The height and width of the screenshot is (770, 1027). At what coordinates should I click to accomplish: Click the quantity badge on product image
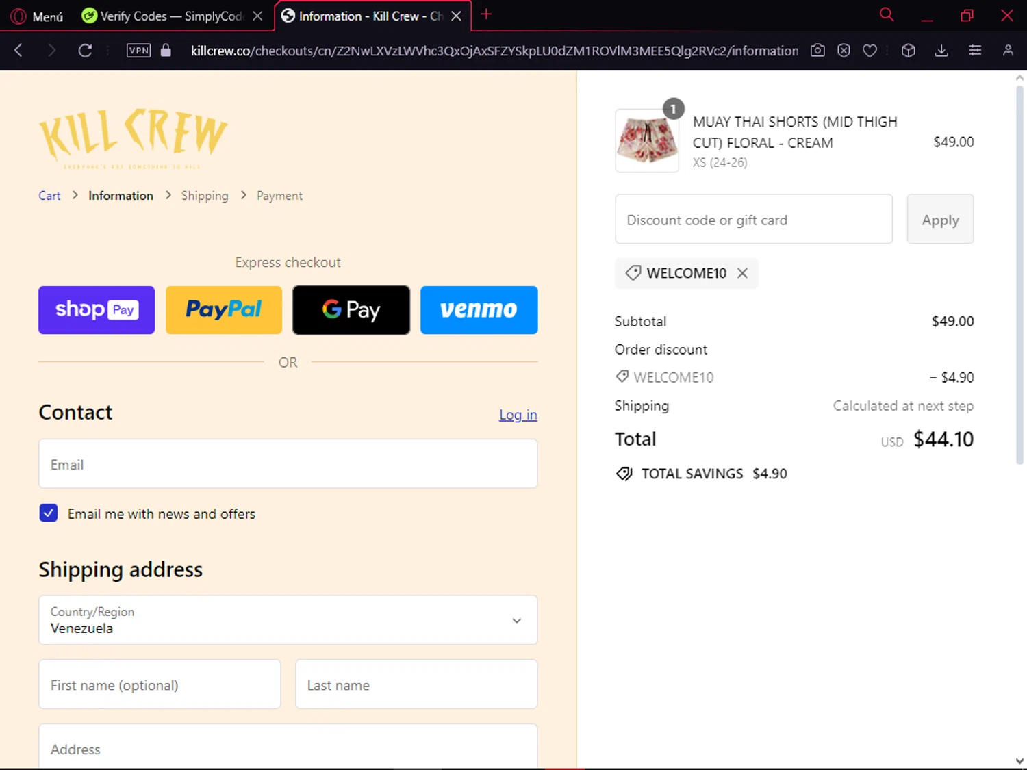point(674,109)
